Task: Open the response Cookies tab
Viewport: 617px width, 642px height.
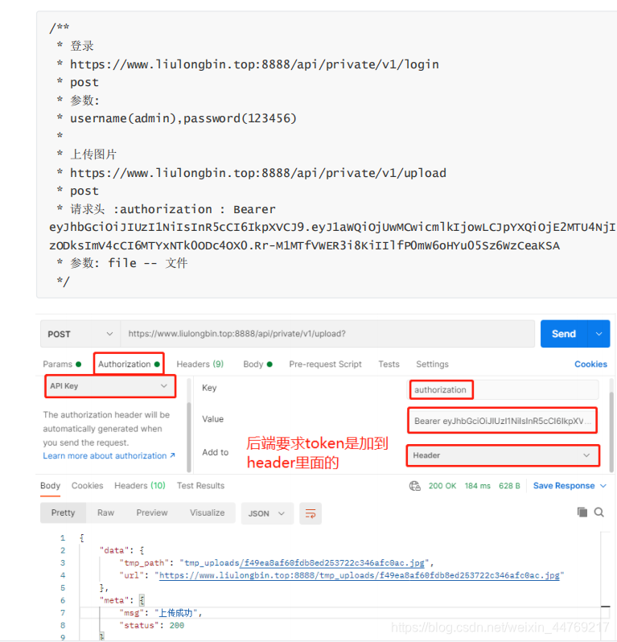Action: point(87,486)
